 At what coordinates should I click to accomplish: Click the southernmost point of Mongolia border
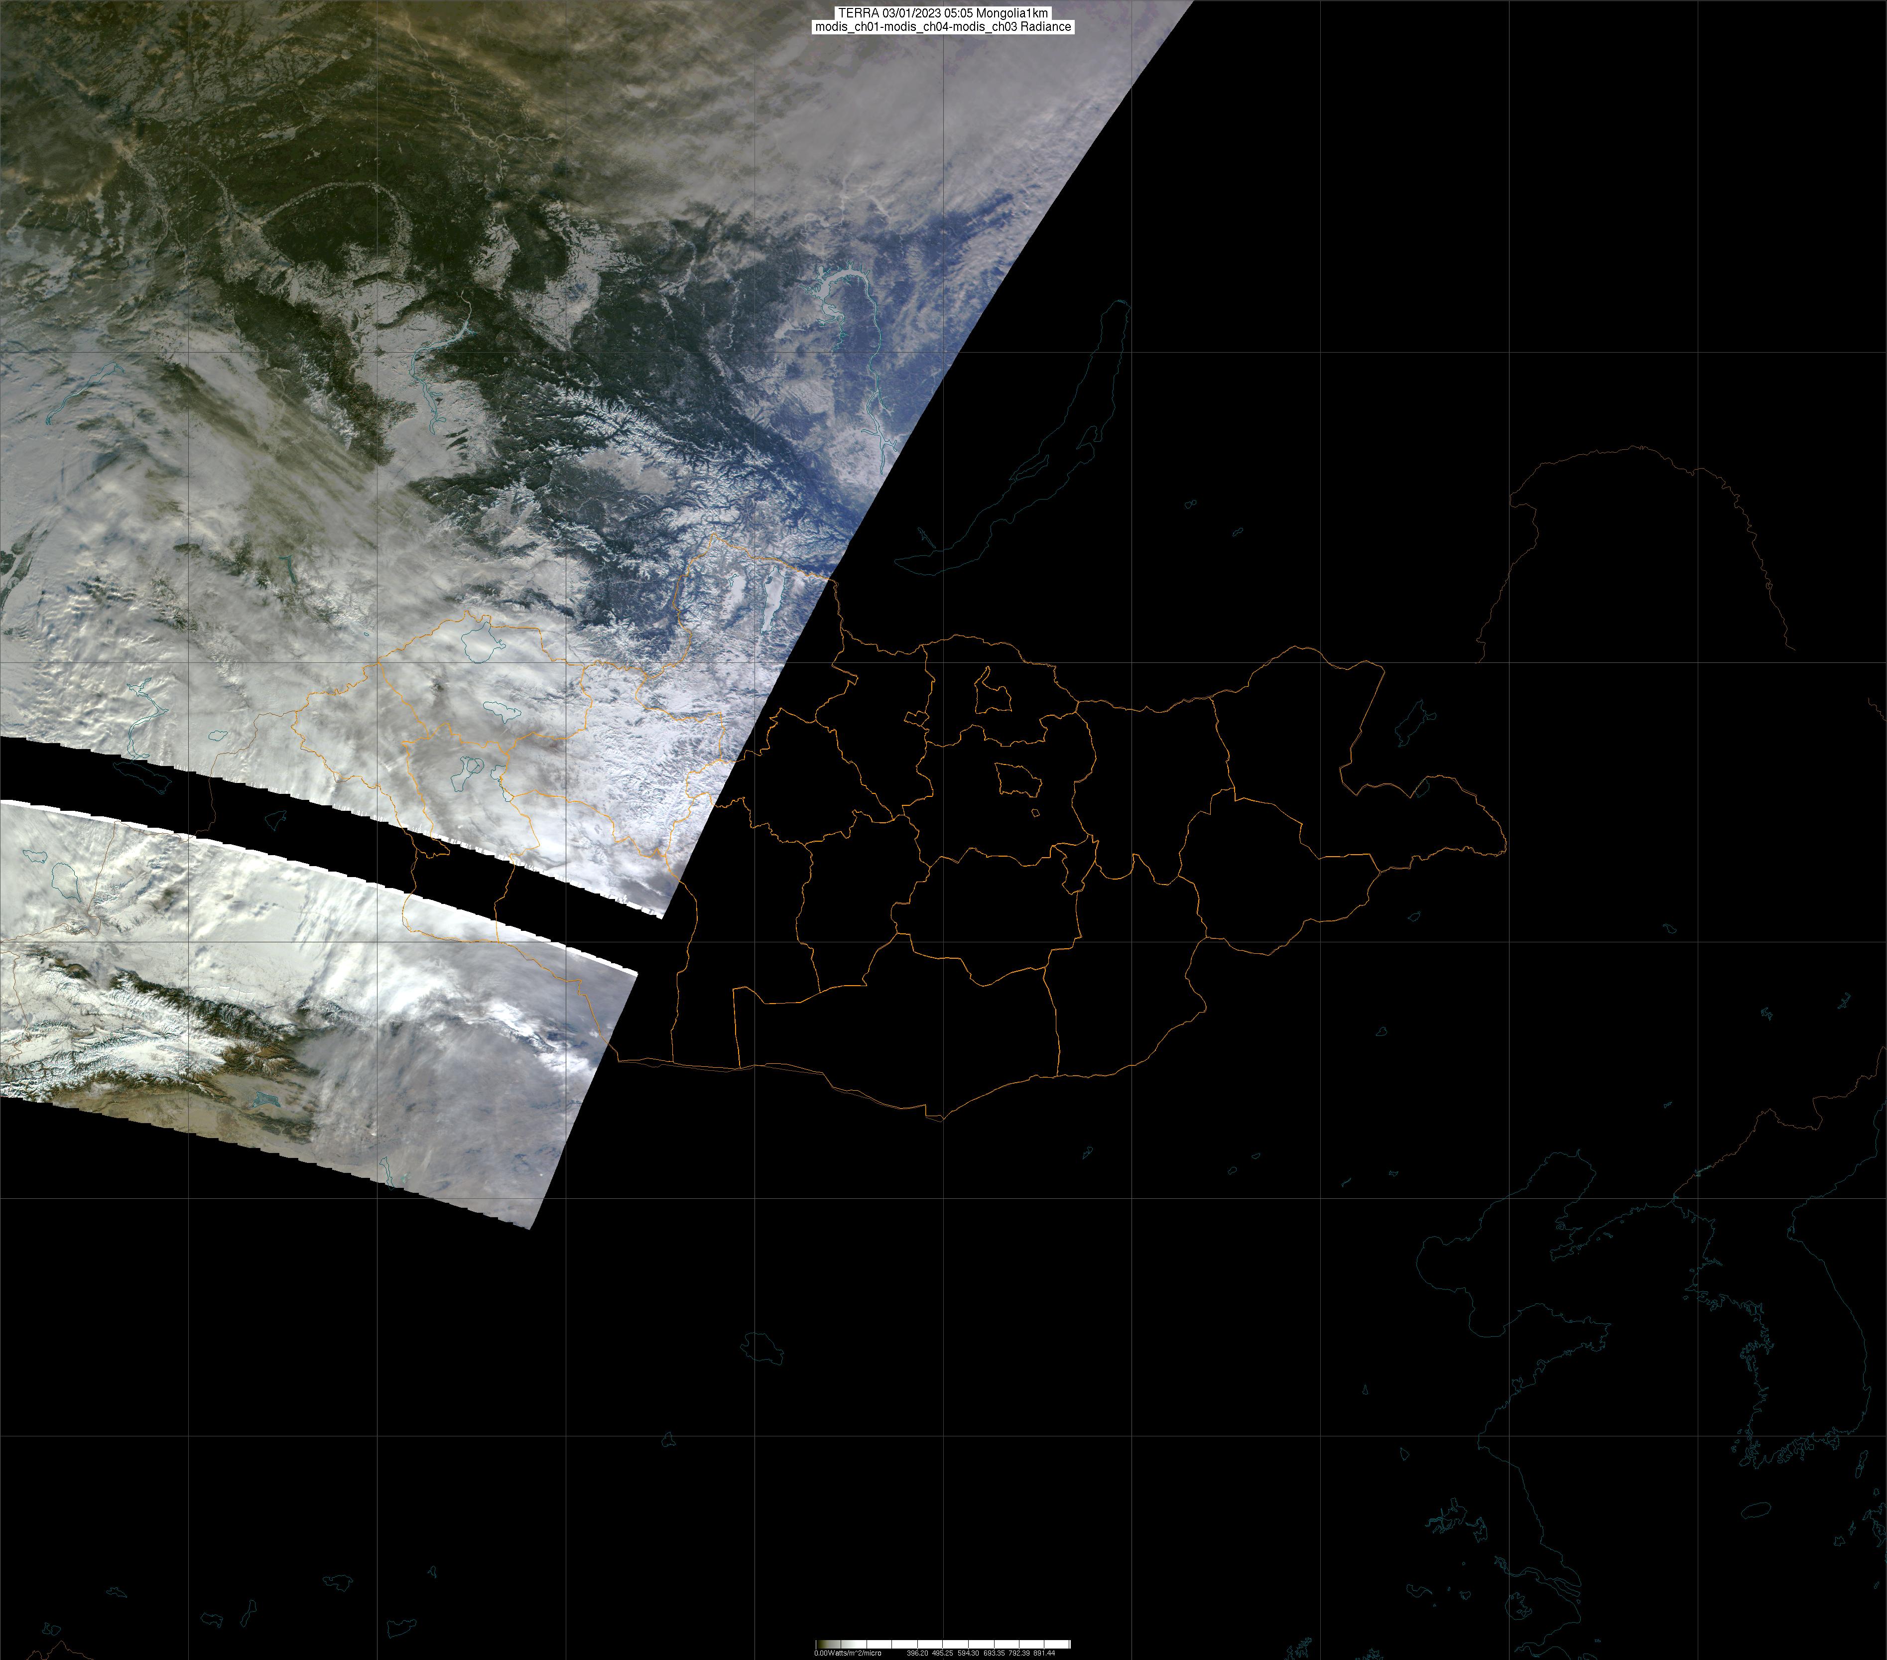(942, 1120)
